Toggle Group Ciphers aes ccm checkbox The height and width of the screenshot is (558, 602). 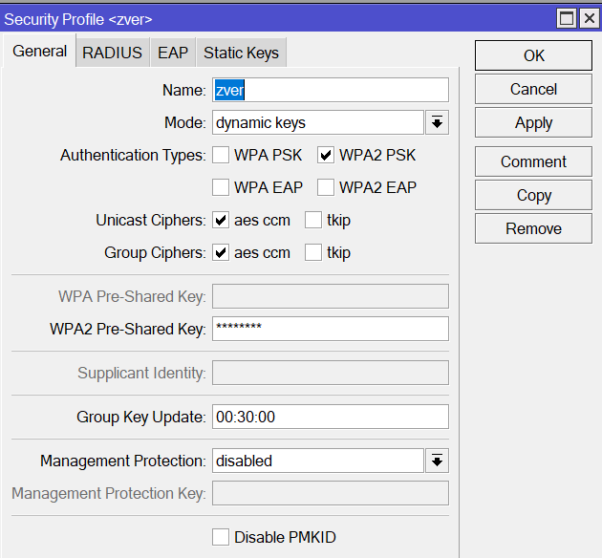coord(221,252)
